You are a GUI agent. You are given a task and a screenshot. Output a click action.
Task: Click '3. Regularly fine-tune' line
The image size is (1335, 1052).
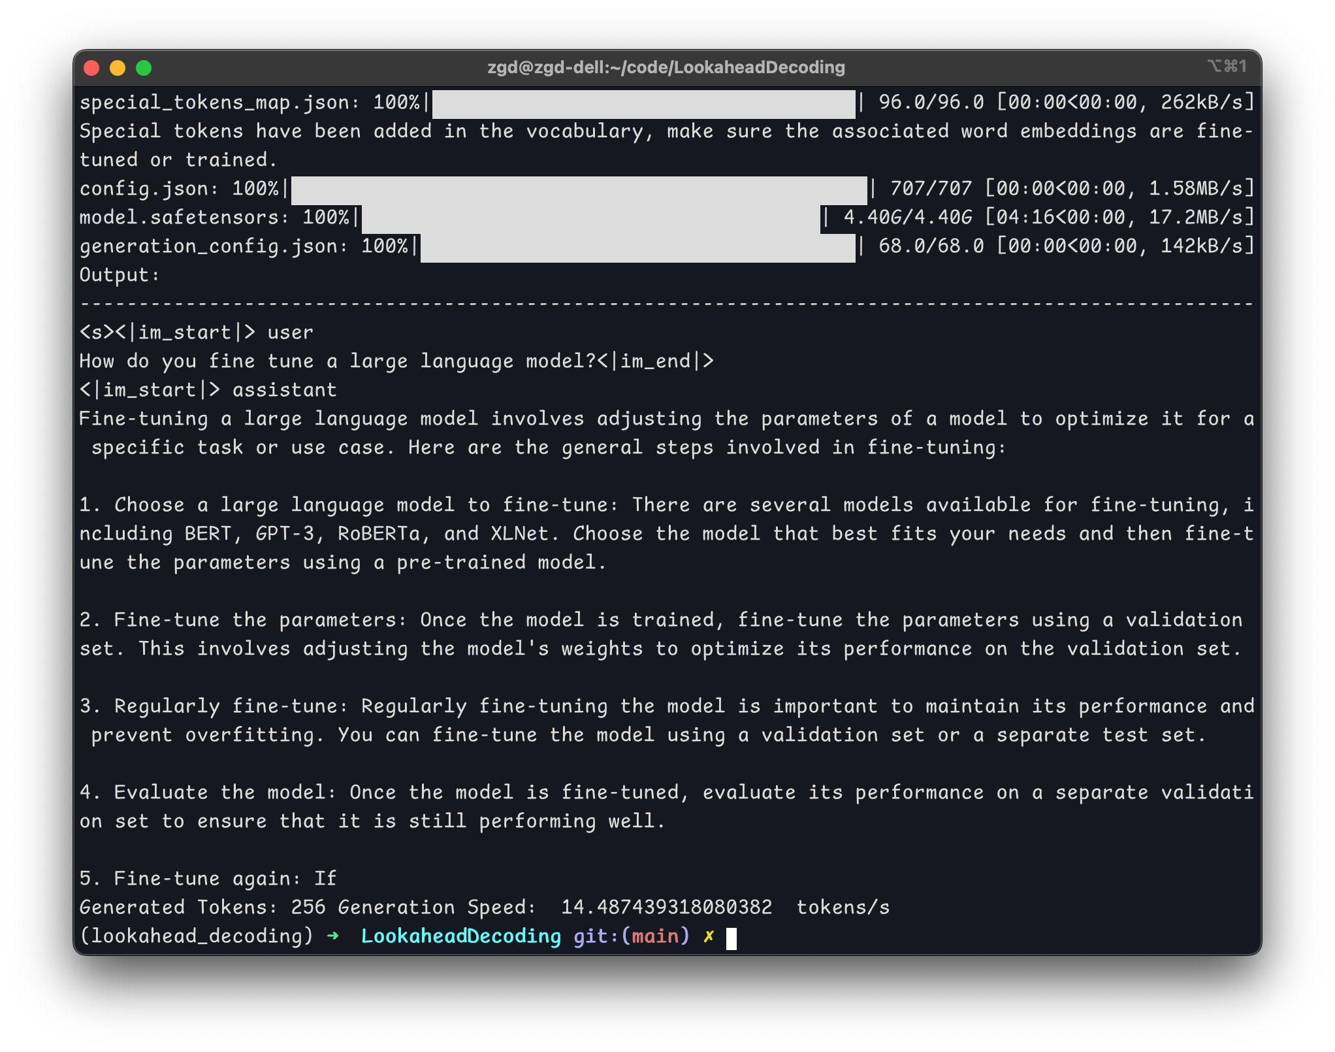(x=666, y=706)
